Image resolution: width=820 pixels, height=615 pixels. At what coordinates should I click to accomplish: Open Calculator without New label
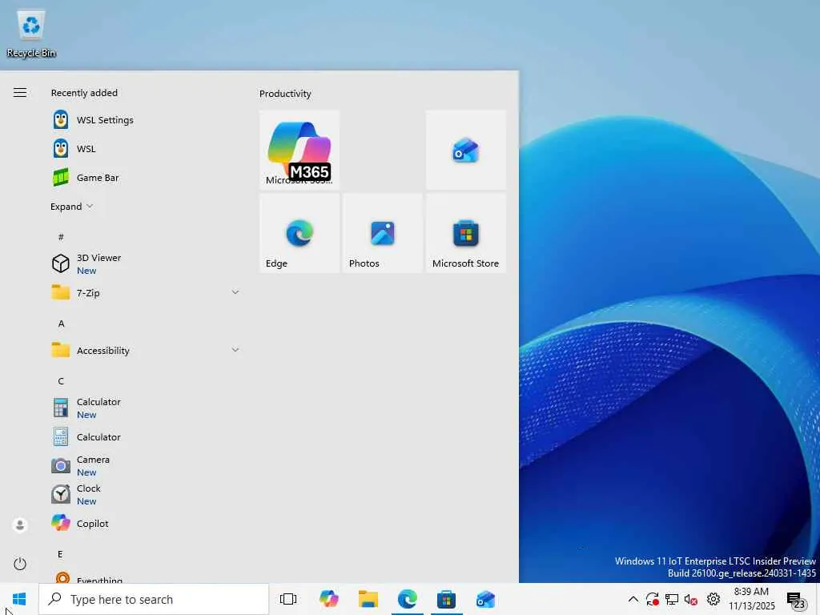pyautogui.click(x=146, y=436)
